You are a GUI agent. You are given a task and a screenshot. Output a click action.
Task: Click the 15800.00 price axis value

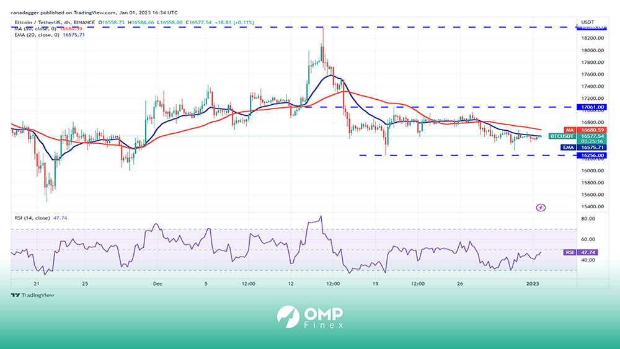(x=592, y=183)
